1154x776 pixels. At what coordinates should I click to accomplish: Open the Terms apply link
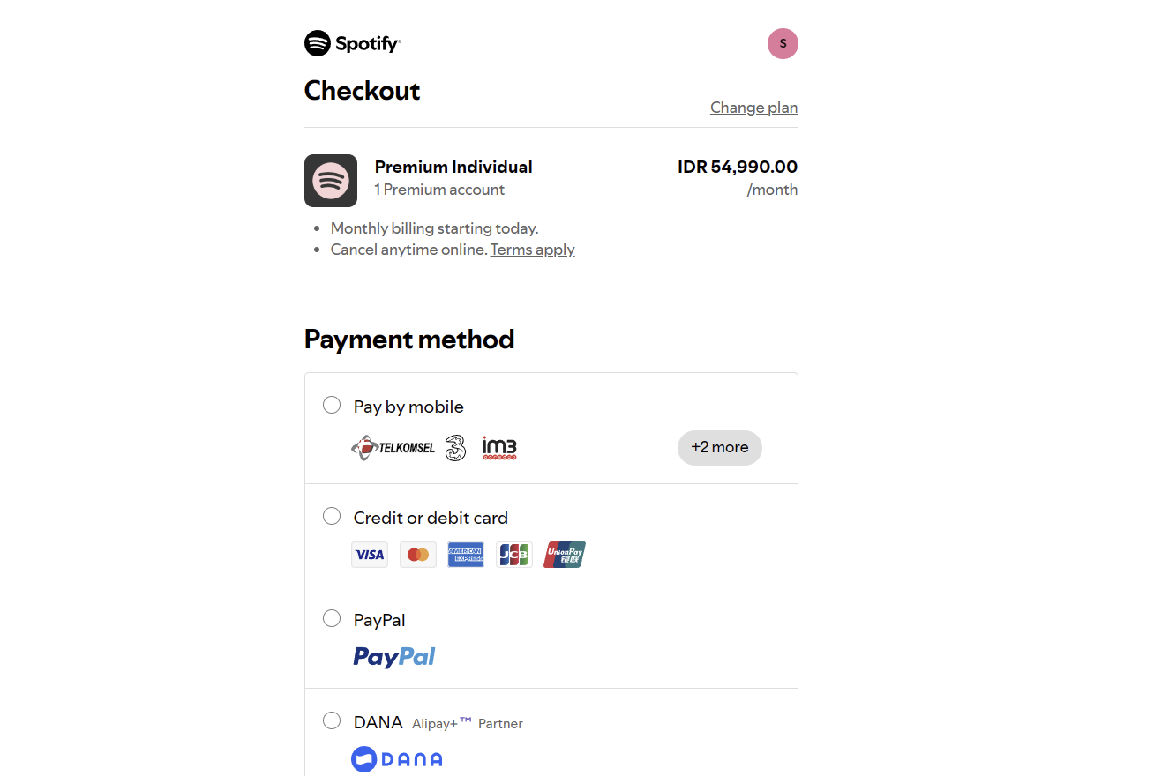533,250
